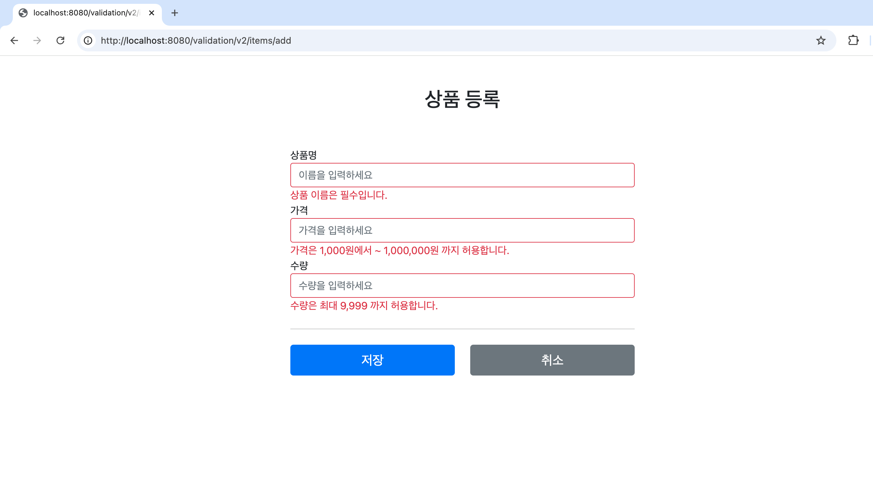Viewport: 873px width, 478px height.
Task: Click the 수량은 최대 9,999 error text
Action: (x=364, y=305)
